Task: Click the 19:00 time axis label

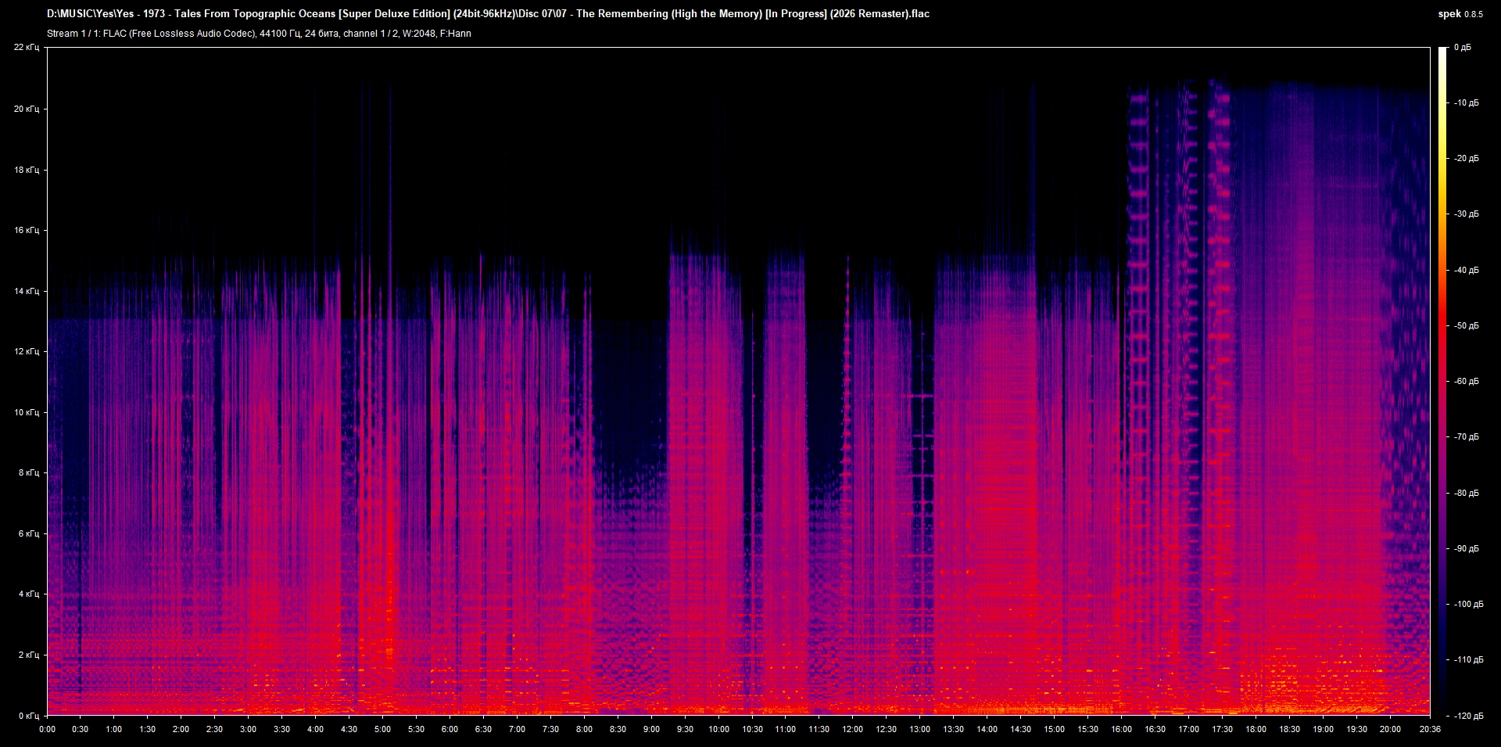Action: [1323, 729]
